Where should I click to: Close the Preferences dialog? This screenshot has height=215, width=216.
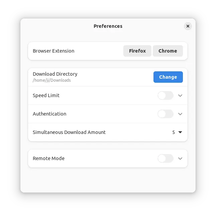(188, 26)
